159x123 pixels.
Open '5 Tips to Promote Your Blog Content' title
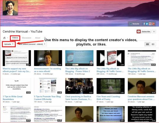(47, 98)
